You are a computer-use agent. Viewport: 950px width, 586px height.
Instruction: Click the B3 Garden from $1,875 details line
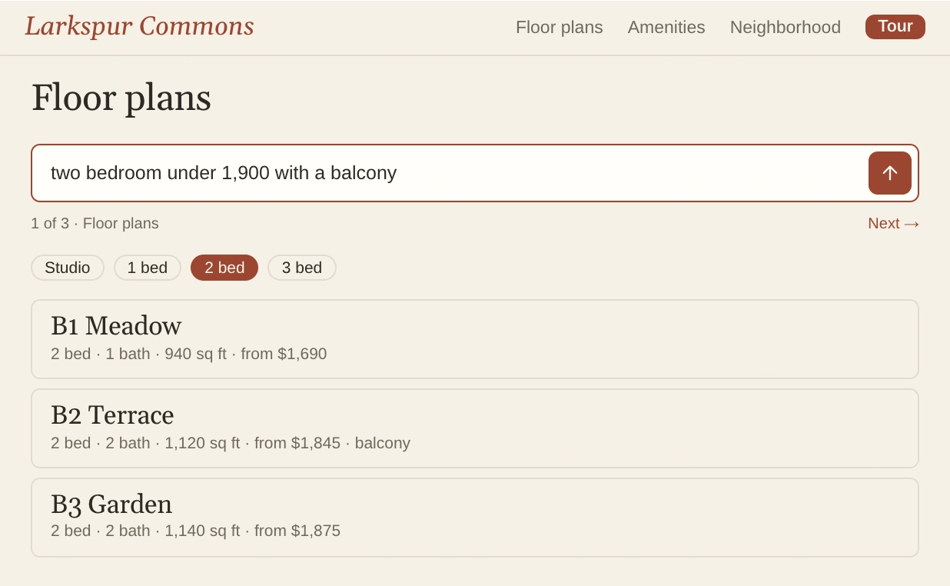[x=195, y=531]
